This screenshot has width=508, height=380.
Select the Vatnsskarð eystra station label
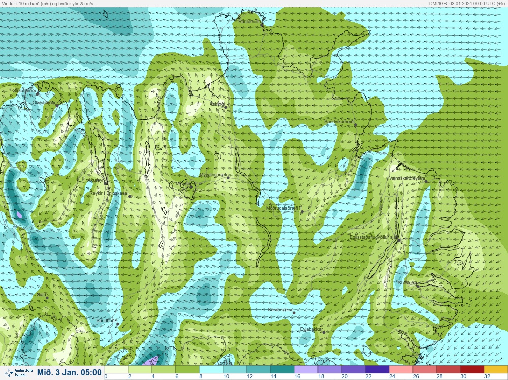(407, 178)
